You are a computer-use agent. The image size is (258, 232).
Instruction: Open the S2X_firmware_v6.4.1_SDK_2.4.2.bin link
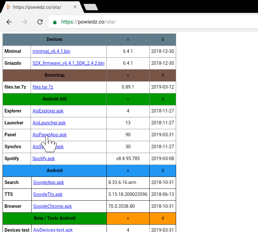point(68,63)
